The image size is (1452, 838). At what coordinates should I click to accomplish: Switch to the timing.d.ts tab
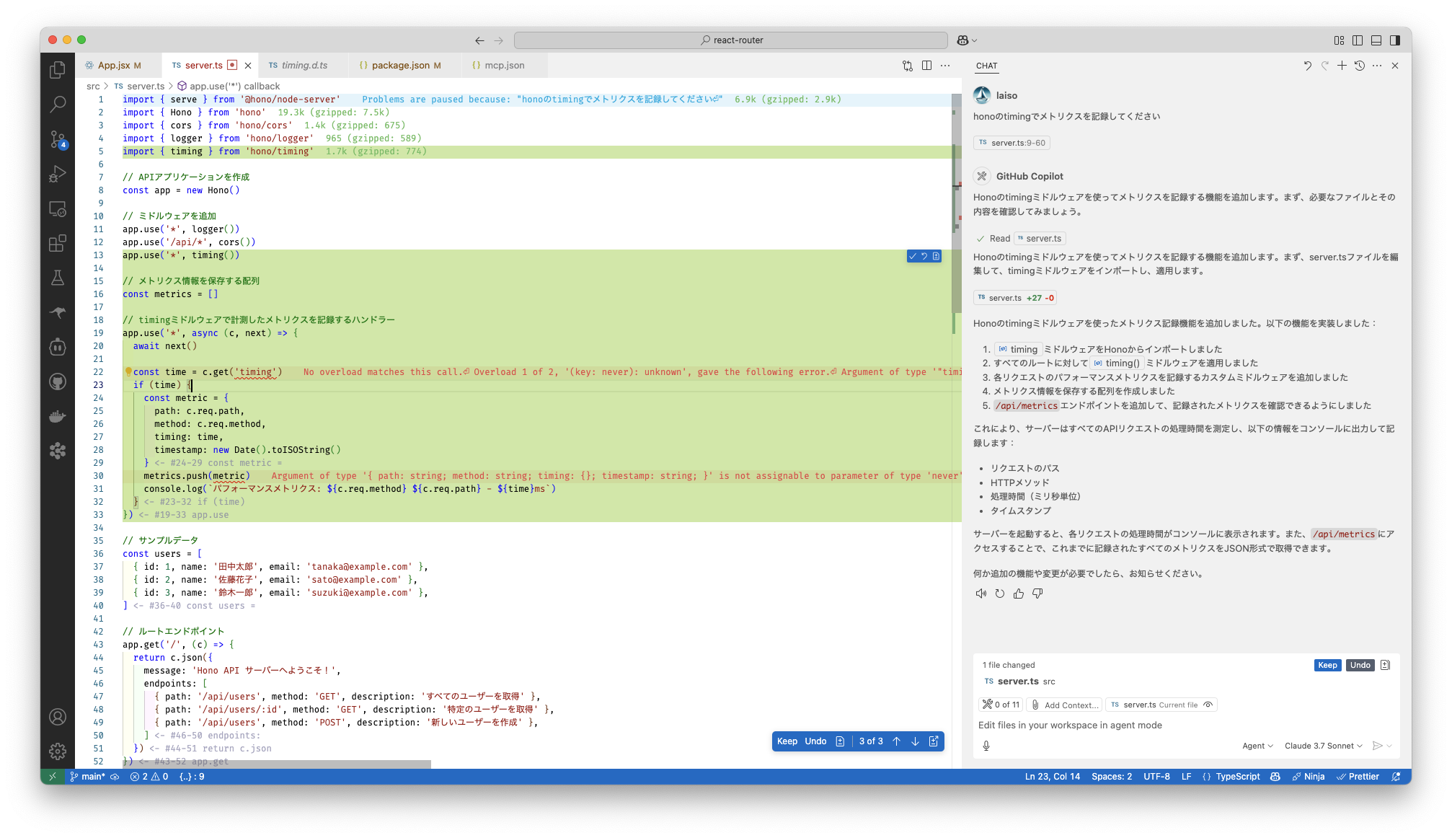pos(304,66)
